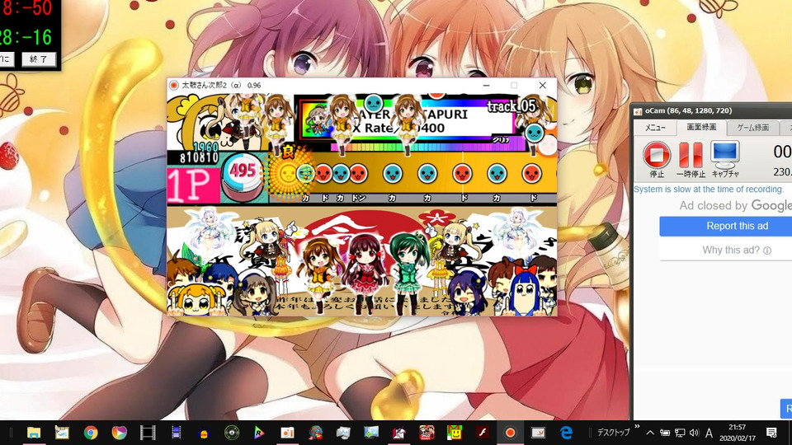This screenshot has height=445, width=792.
Task: Open the rainbow arrow R app on taskbar
Action: tap(259, 433)
